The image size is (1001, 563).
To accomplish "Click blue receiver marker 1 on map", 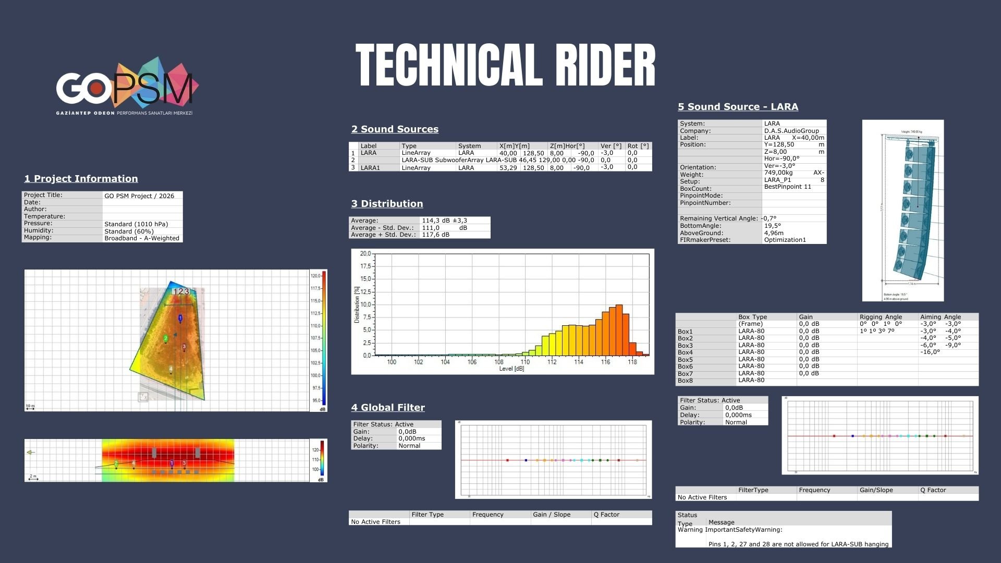I will (180, 318).
